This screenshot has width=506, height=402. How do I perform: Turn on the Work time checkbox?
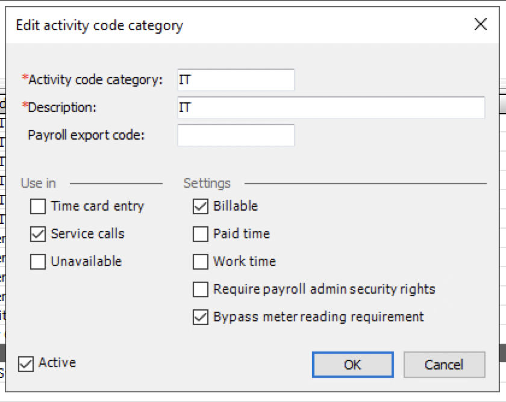tap(201, 262)
